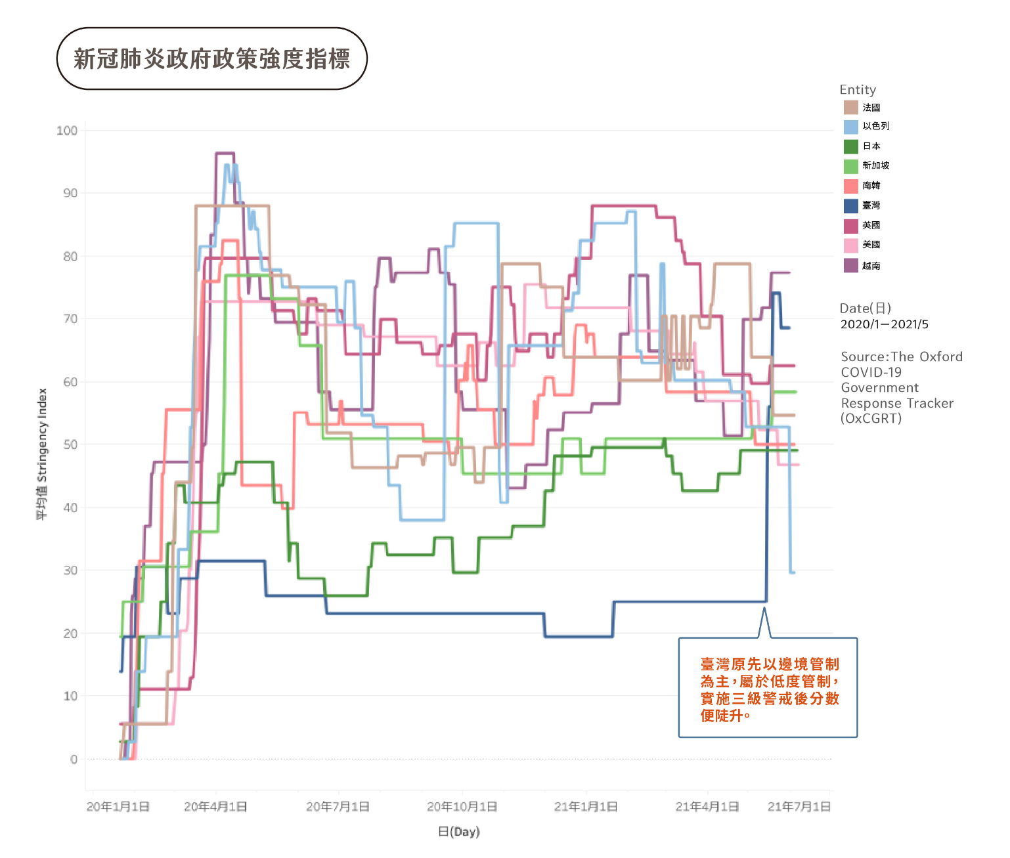
Task: Select the 新加坡 light green legend swatch
Action: pyautogui.click(x=850, y=166)
